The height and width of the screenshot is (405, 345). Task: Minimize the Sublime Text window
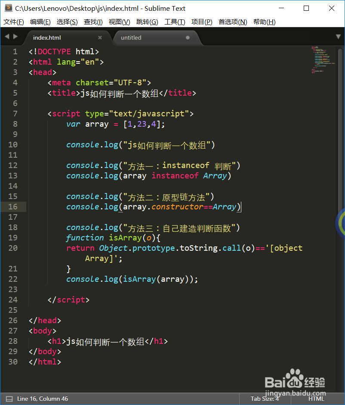tap(281, 8)
